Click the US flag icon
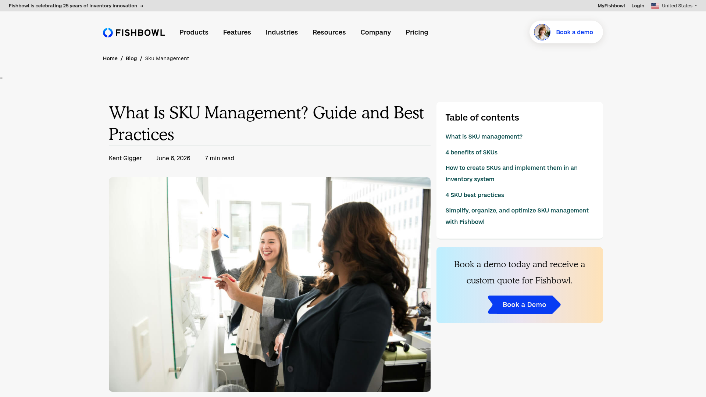Image resolution: width=706 pixels, height=397 pixels. tap(655, 6)
